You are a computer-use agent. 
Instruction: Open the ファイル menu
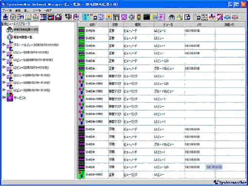coord(7,10)
